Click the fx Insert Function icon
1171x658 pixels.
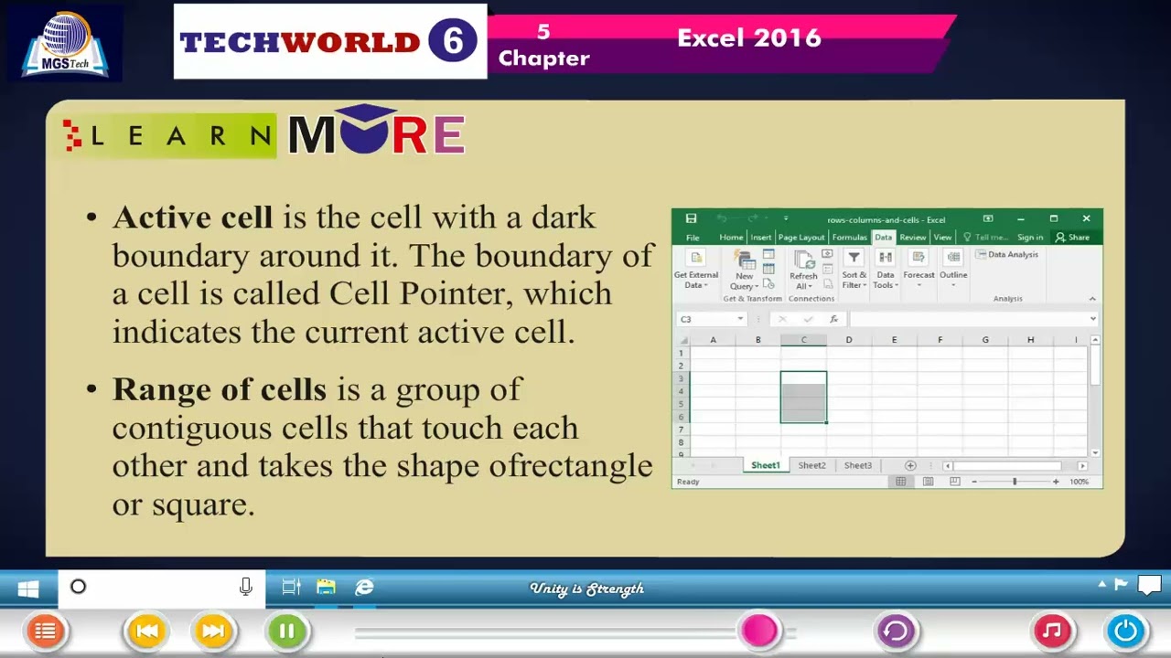click(833, 319)
